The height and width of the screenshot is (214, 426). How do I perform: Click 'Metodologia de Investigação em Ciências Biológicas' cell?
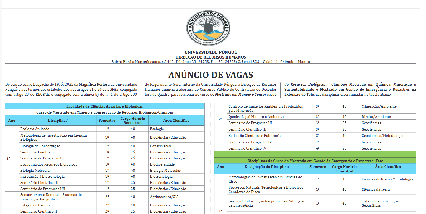click(x=58, y=137)
